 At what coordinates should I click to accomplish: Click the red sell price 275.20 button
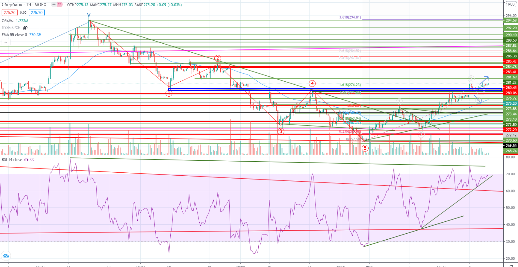click(x=9, y=12)
